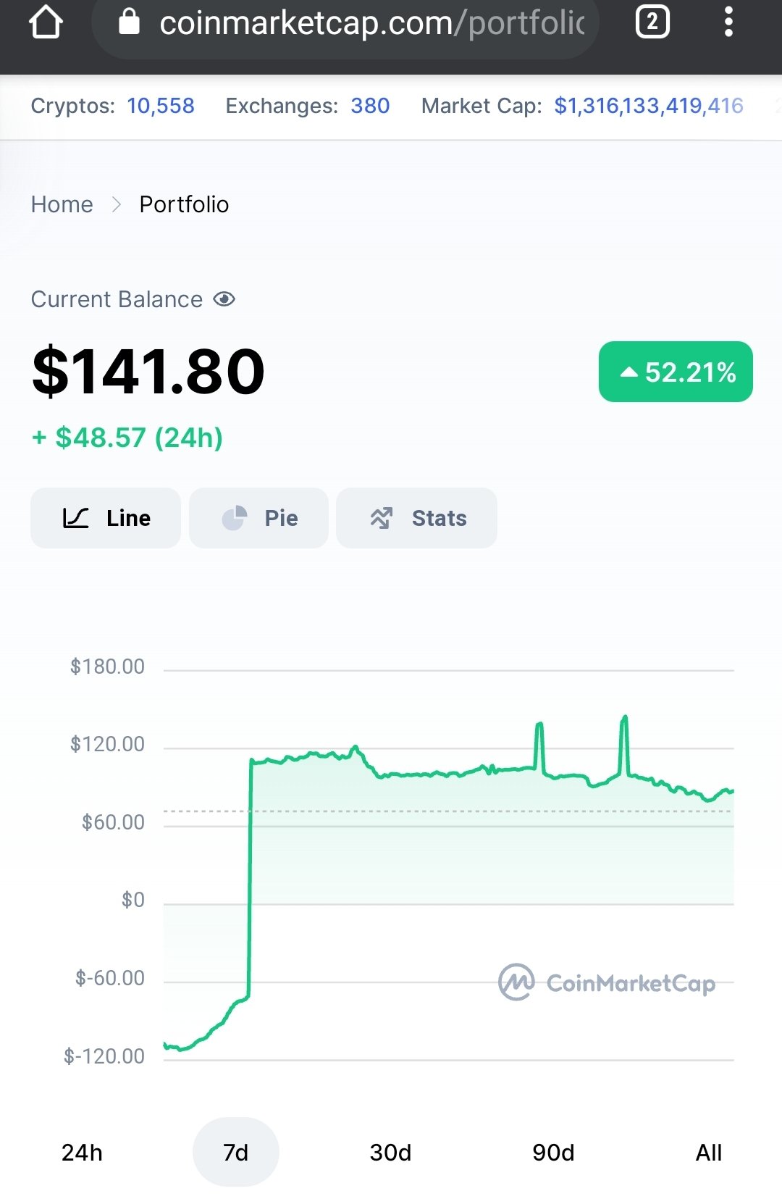The height and width of the screenshot is (1199, 782).
Task: Toggle balance visibility with eye icon
Action: point(224,299)
